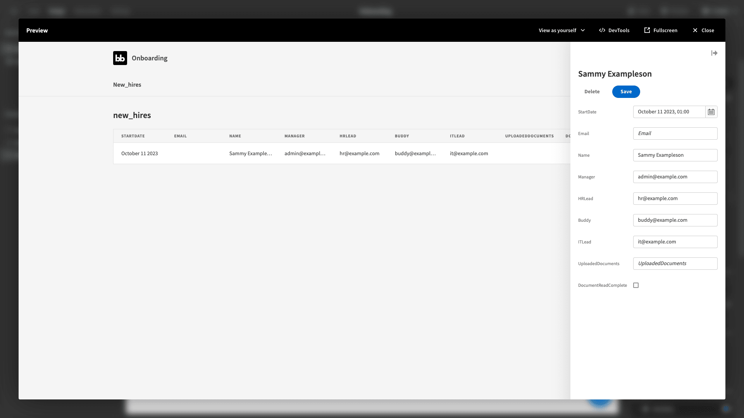744x418 pixels.
Task: Select the October 11 2023 table row
Action: pos(341,154)
